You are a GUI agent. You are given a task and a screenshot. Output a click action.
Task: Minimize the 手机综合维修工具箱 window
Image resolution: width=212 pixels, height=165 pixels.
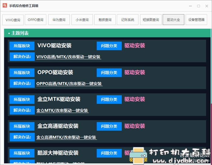pyautogui.click(x=190, y=6)
